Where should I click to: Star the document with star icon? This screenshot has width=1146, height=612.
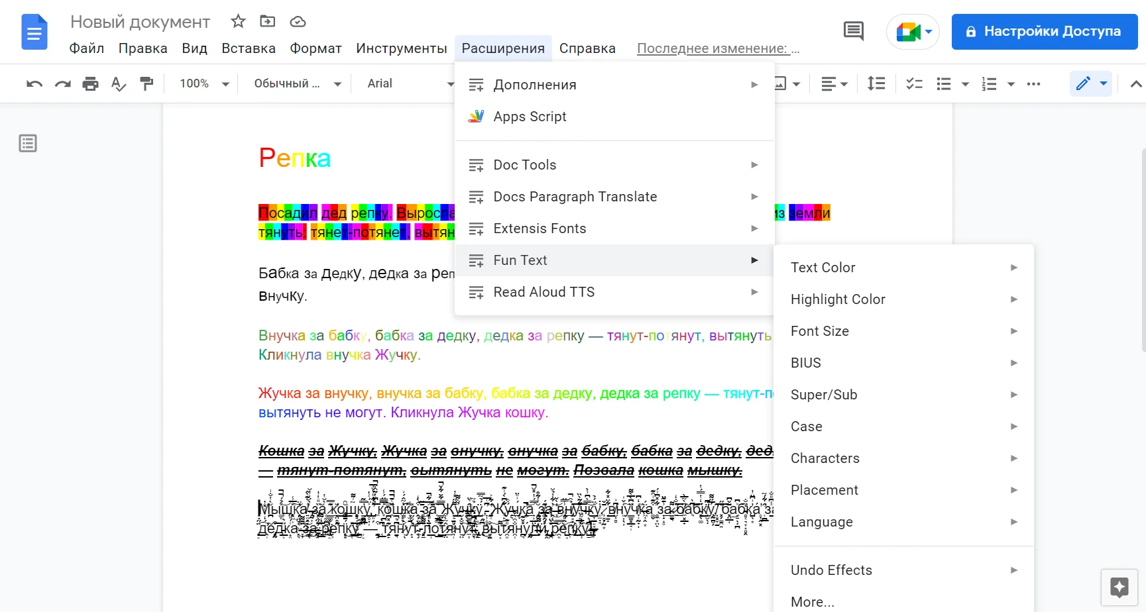[238, 22]
